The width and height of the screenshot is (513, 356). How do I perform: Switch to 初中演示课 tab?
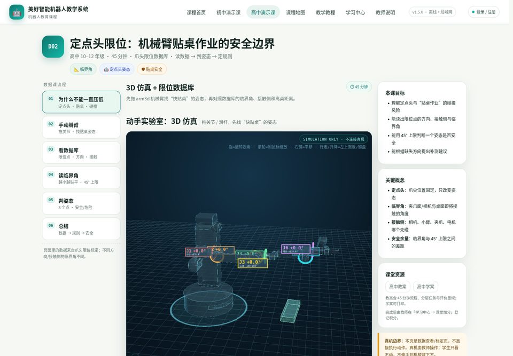(228, 12)
